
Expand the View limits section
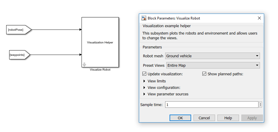[x=144, y=81]
